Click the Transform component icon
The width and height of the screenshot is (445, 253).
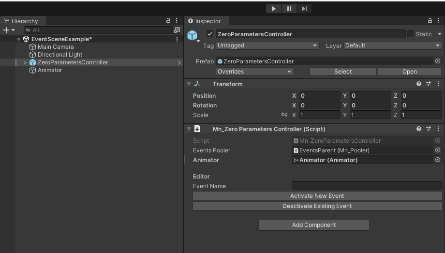click(x=197, y=84)
